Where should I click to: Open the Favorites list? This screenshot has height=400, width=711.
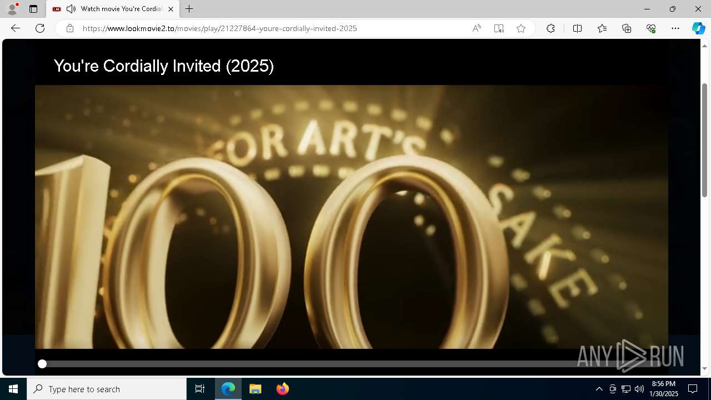point(602,28)
